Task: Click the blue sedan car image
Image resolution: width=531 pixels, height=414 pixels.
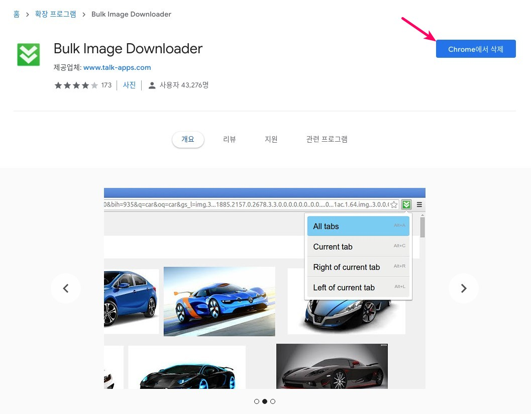Action: (132, 301)
